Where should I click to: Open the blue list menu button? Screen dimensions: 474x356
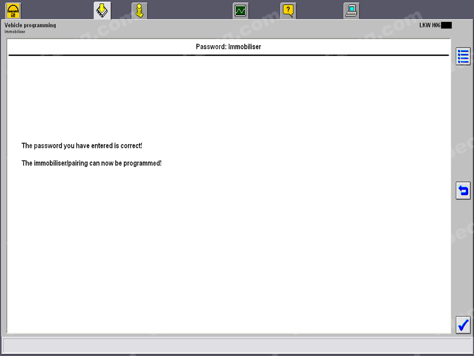[463, 56]
